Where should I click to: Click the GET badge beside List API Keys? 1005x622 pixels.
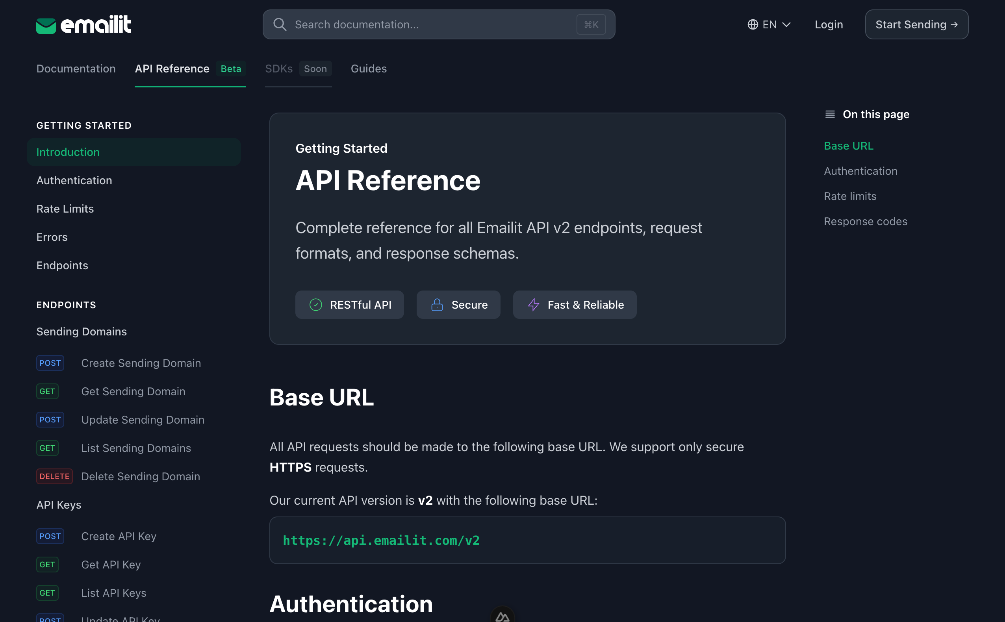coord(47,592)
